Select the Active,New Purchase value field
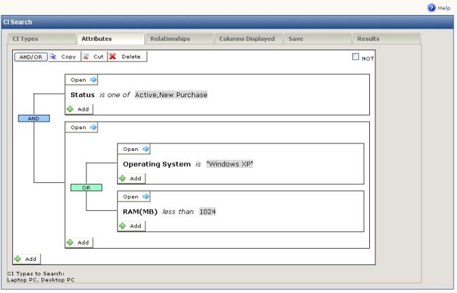The height and width of the screenshot is (293, 457). tap(171, 94)
